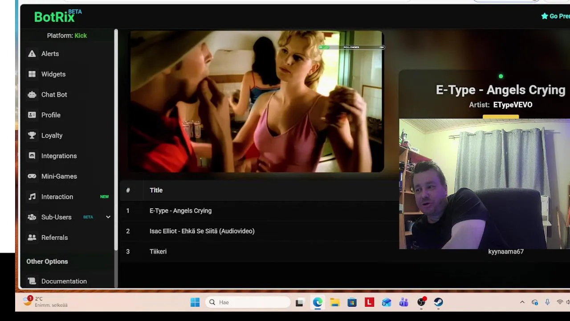
Task: Click the Title column header
Action: [x=156, y=190]
